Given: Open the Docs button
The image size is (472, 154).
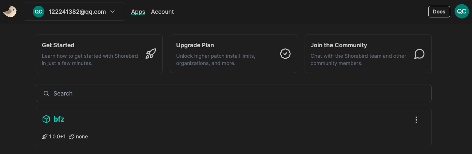Looking at the screenshot, I should (x=439, y=12).
